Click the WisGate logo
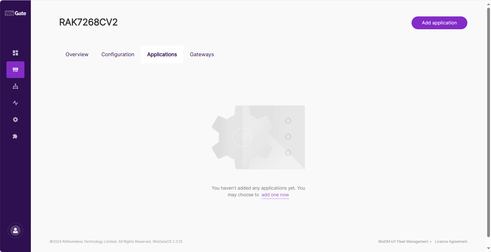491x252 pixels. click(15, 13)
